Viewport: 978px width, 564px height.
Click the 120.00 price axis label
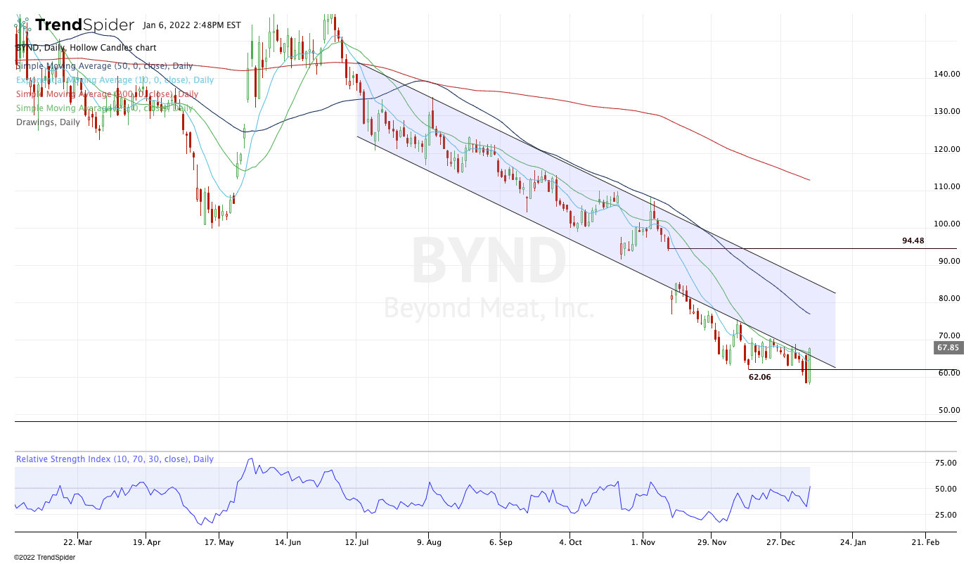coord(947,149)
